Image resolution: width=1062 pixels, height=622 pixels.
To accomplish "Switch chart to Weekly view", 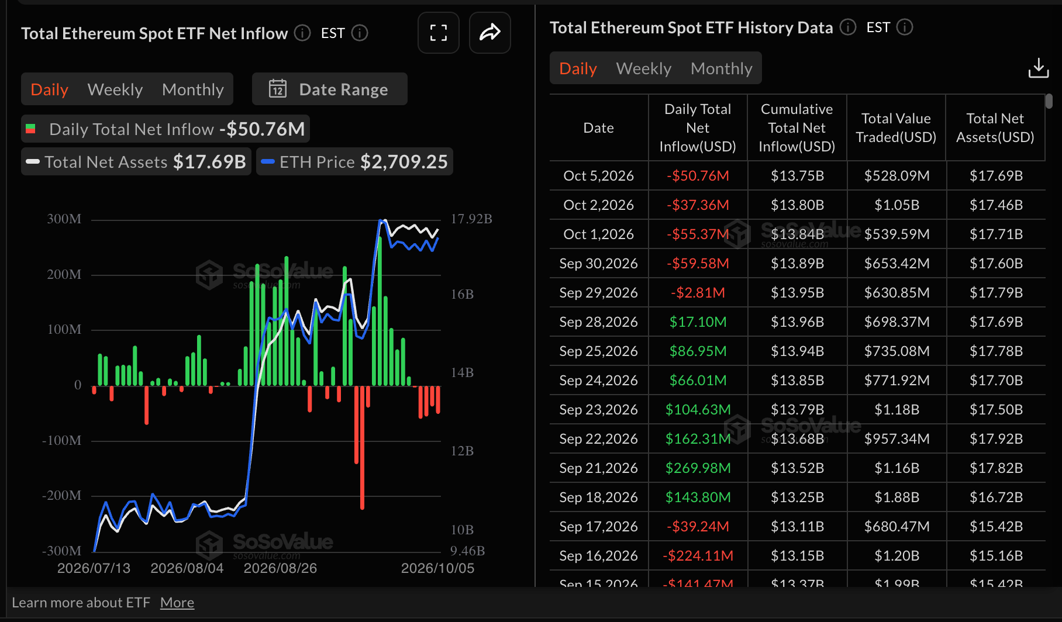I will coord(115,89).
